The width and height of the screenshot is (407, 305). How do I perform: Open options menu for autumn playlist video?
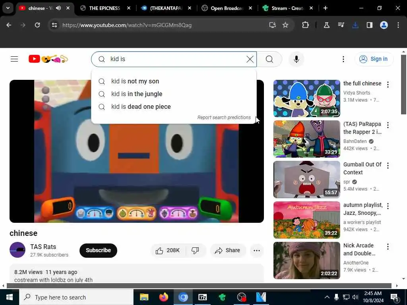388,206
